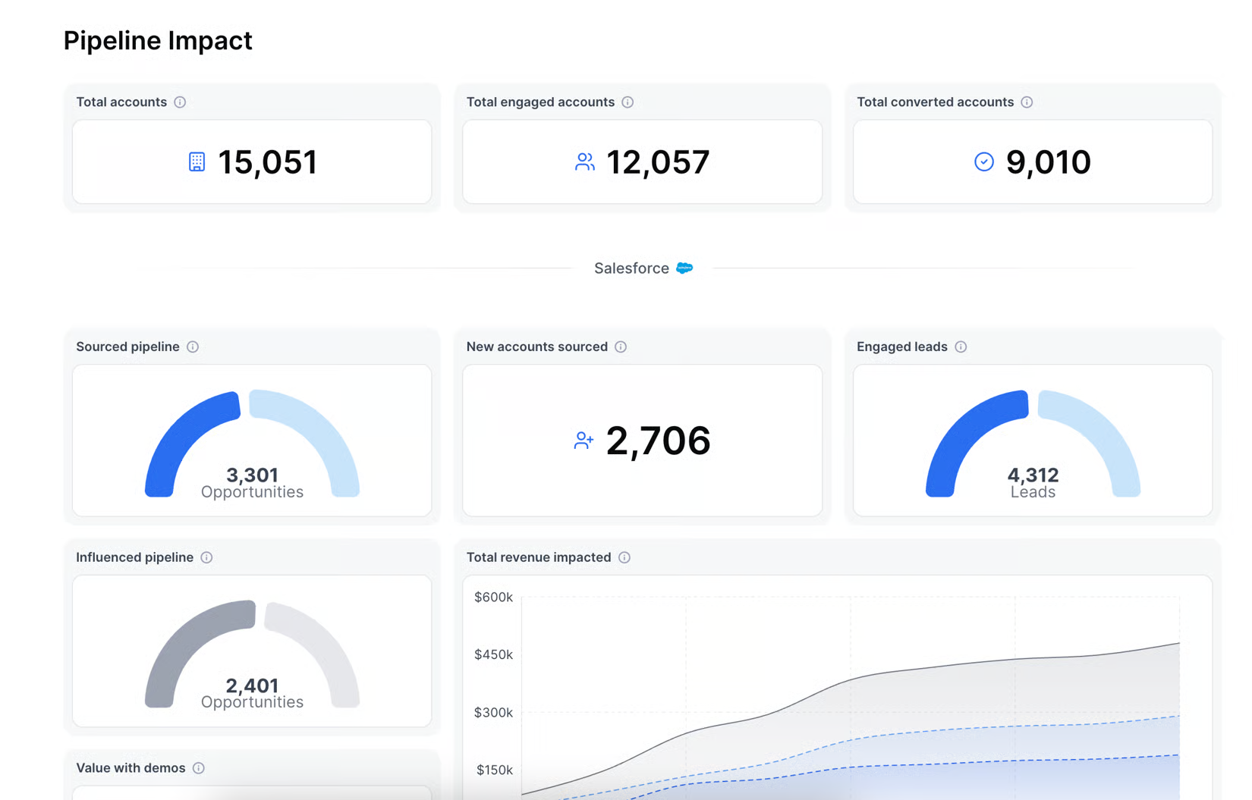Click the $150k axis label

[x=495, y=770]
